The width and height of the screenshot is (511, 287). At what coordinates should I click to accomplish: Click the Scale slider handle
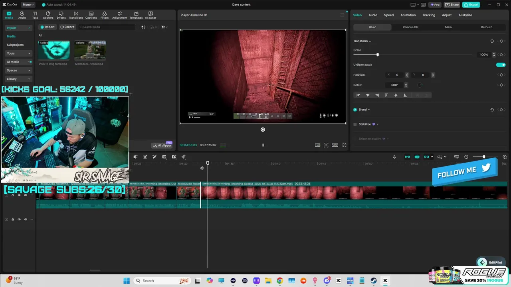pos(377,55)
